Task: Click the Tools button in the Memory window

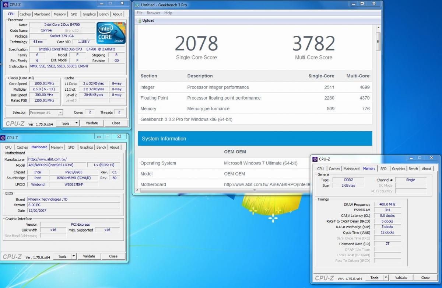Action: [x=375, y=278]
